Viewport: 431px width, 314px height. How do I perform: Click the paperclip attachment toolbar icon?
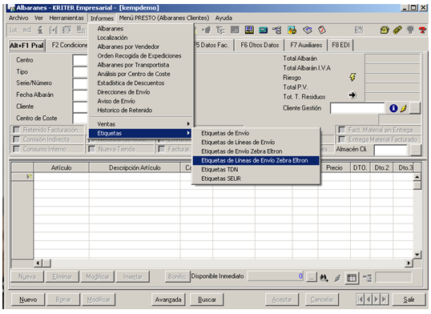[x=397, y=30]
